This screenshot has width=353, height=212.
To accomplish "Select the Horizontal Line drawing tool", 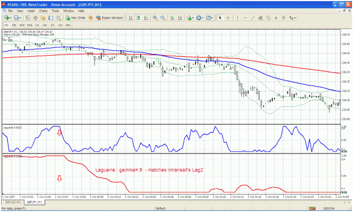I will tap(245, 18).
